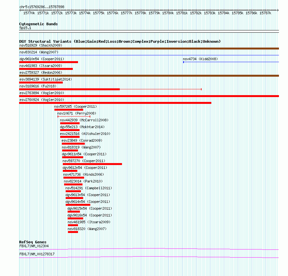Click nsv514291 (Campbell2011) label

[89, 188]
